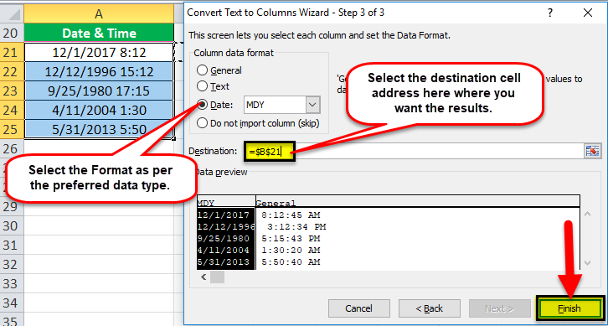This screenshot has width=608, height=326.
Task: Click preview value 5:15:43 PM
Action: [x=291, y=238]
